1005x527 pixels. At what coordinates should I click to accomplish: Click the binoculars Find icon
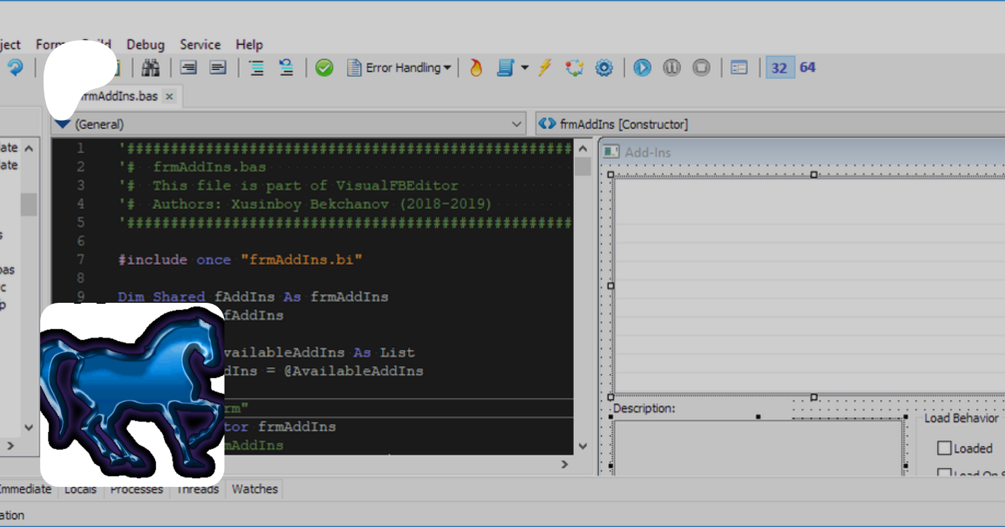(x=150, y=68)
